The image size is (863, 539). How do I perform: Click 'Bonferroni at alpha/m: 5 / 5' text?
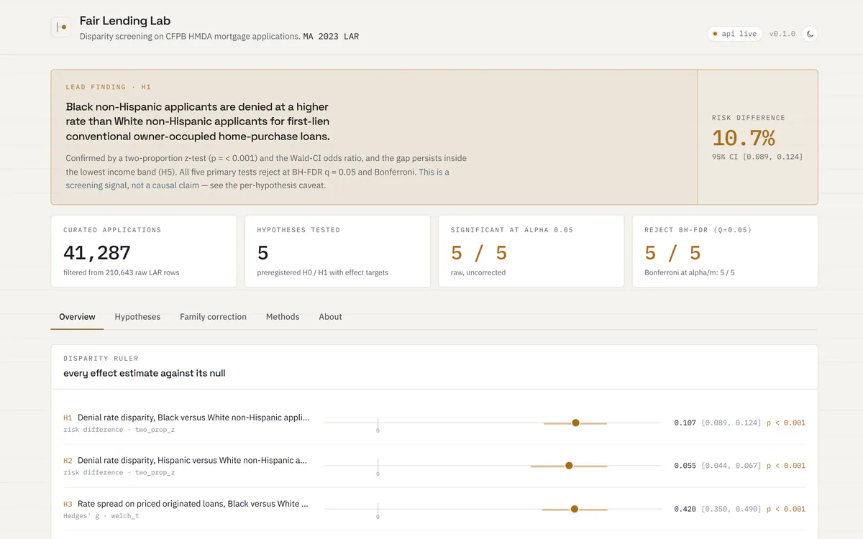690,272
